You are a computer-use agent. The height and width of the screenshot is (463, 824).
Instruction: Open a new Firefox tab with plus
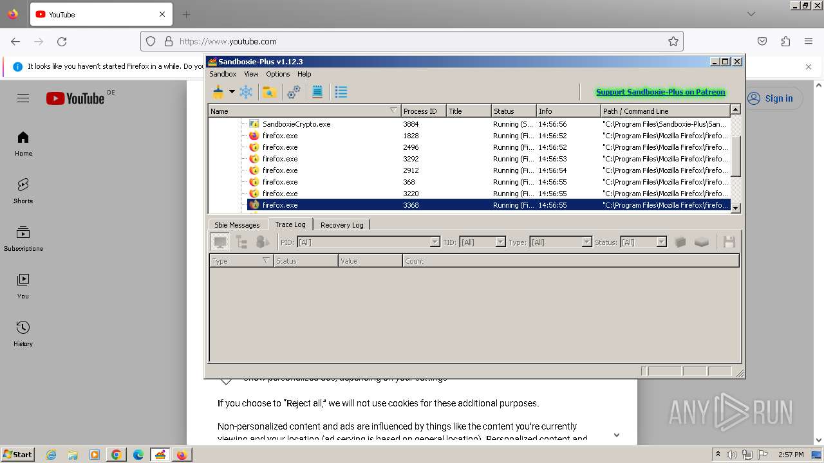coord(186,14)
